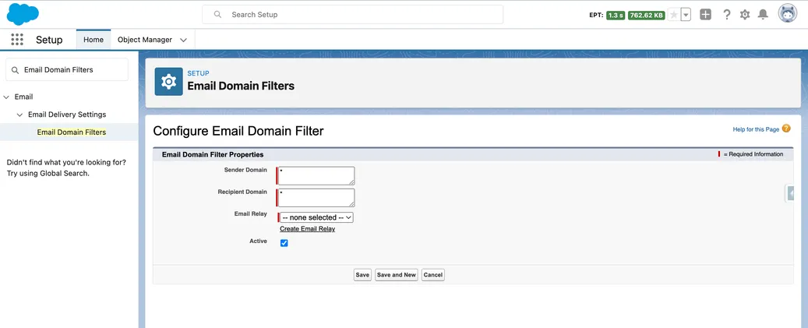Click the SETUP breadcrumb link

(199, 74)
